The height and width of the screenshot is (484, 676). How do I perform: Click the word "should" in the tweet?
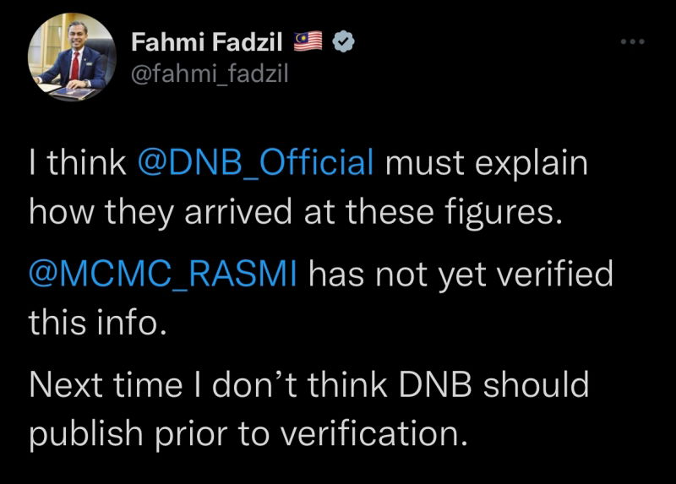coord(534,385)
